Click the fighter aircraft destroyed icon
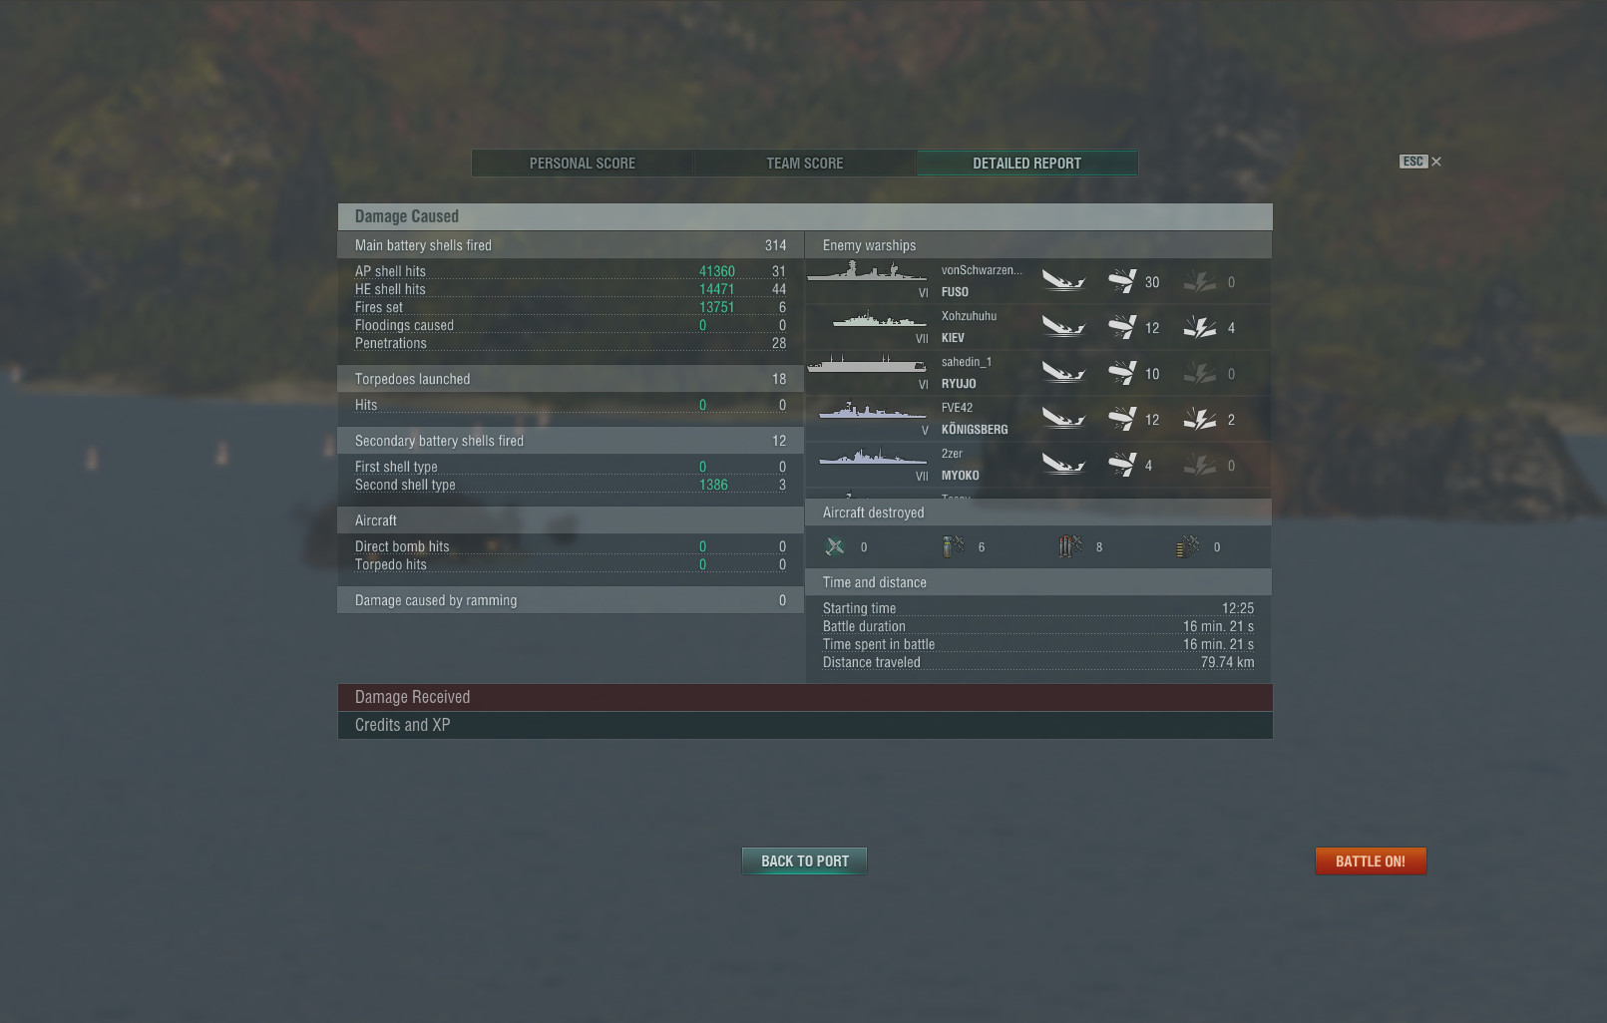The height and width of the screenshot is (1023, 1607). coord(835,546)
